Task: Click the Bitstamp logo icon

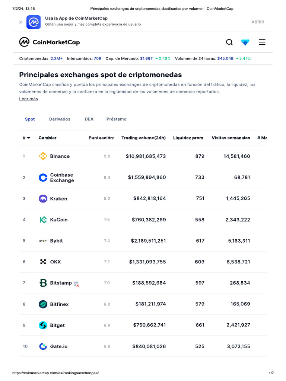Action: pos(43,283)
